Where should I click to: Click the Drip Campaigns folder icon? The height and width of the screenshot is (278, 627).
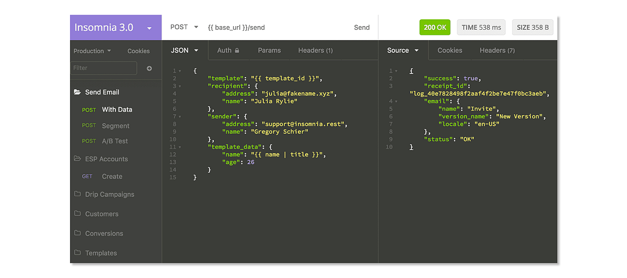click(77, 194)
